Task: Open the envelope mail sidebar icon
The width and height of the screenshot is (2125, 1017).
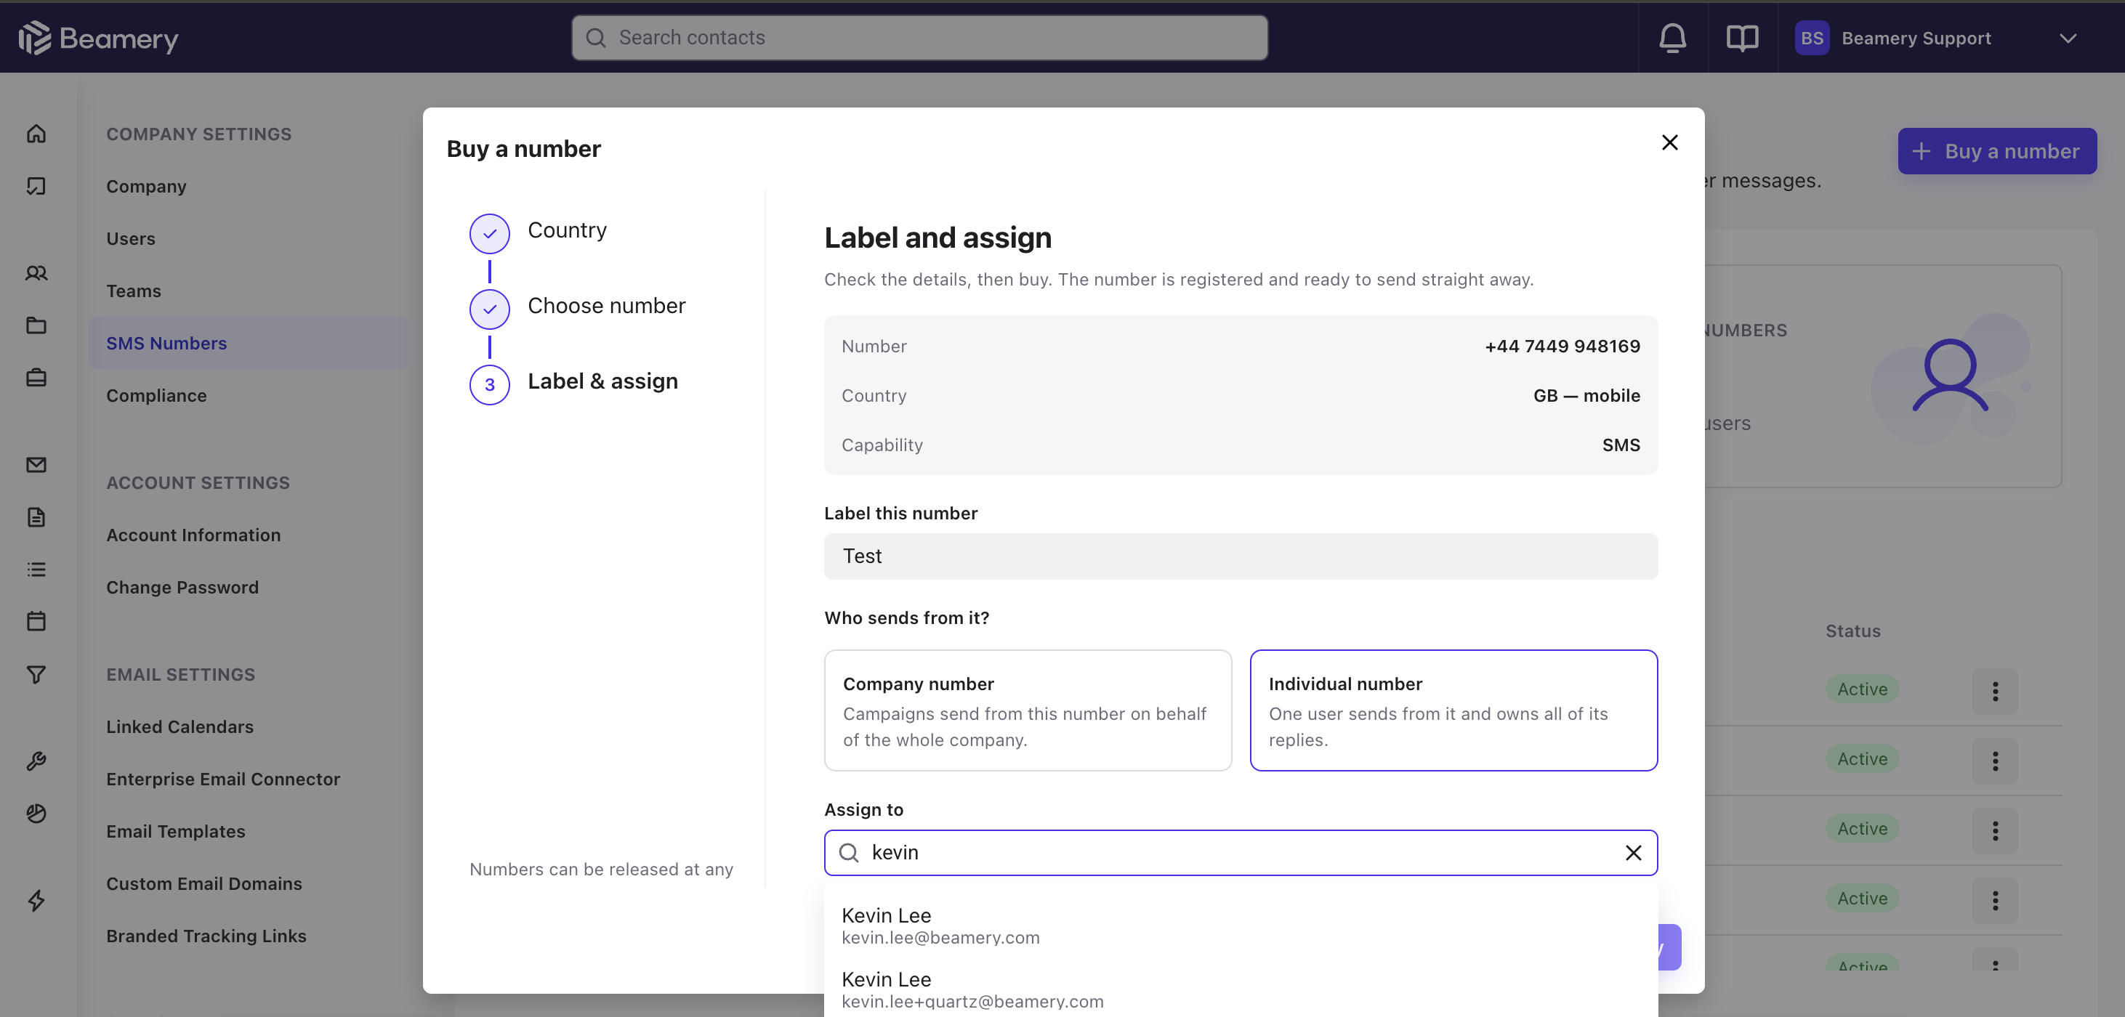Action: (36, 465)
